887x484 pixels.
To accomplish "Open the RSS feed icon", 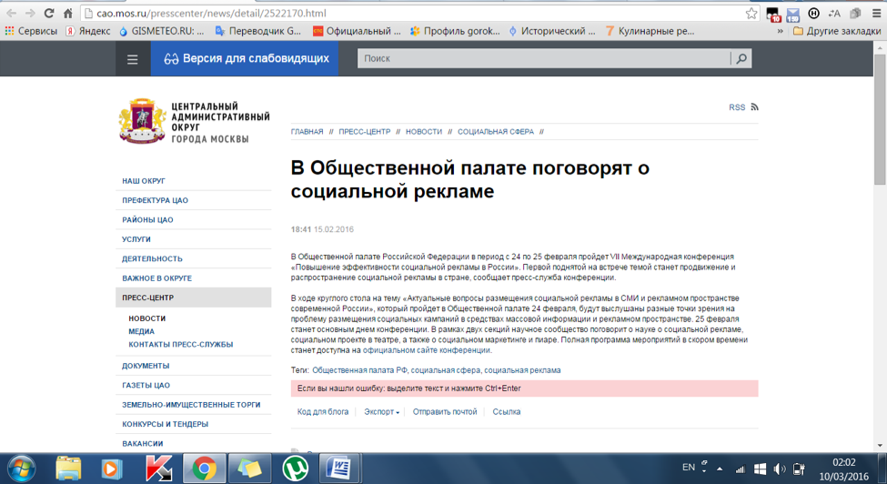I will pyautogui.click(x=754, y=106).
